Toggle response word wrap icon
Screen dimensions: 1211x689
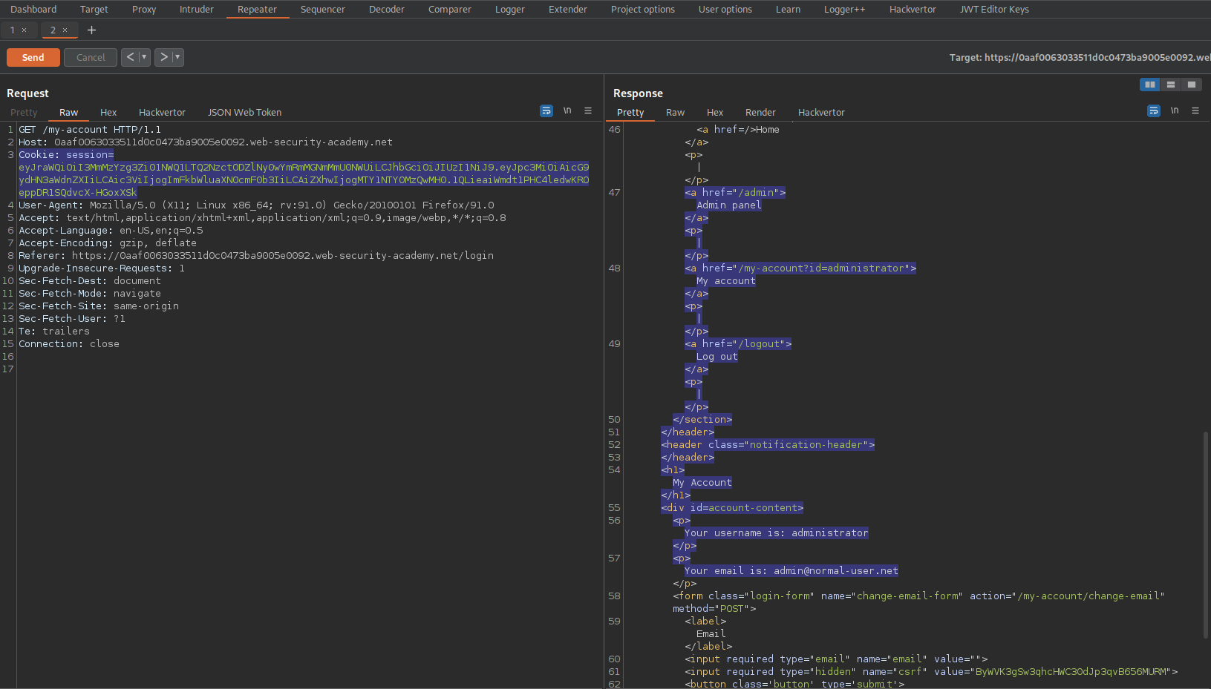[1154, 111]
